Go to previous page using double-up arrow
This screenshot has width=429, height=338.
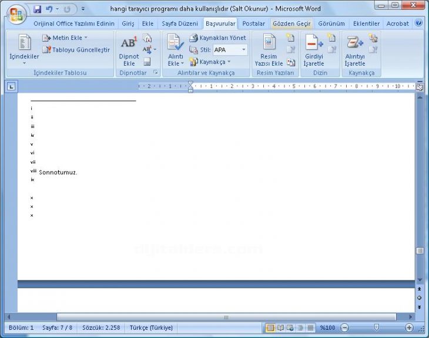tap(420, 289)
